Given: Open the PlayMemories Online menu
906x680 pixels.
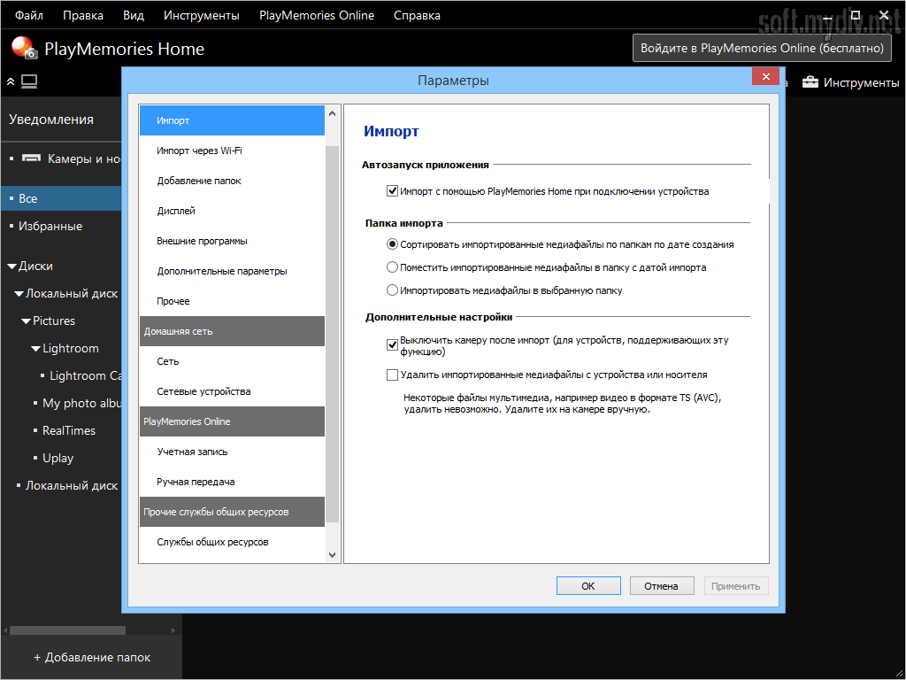Looking at the screenshot, I should pos(317,16).
